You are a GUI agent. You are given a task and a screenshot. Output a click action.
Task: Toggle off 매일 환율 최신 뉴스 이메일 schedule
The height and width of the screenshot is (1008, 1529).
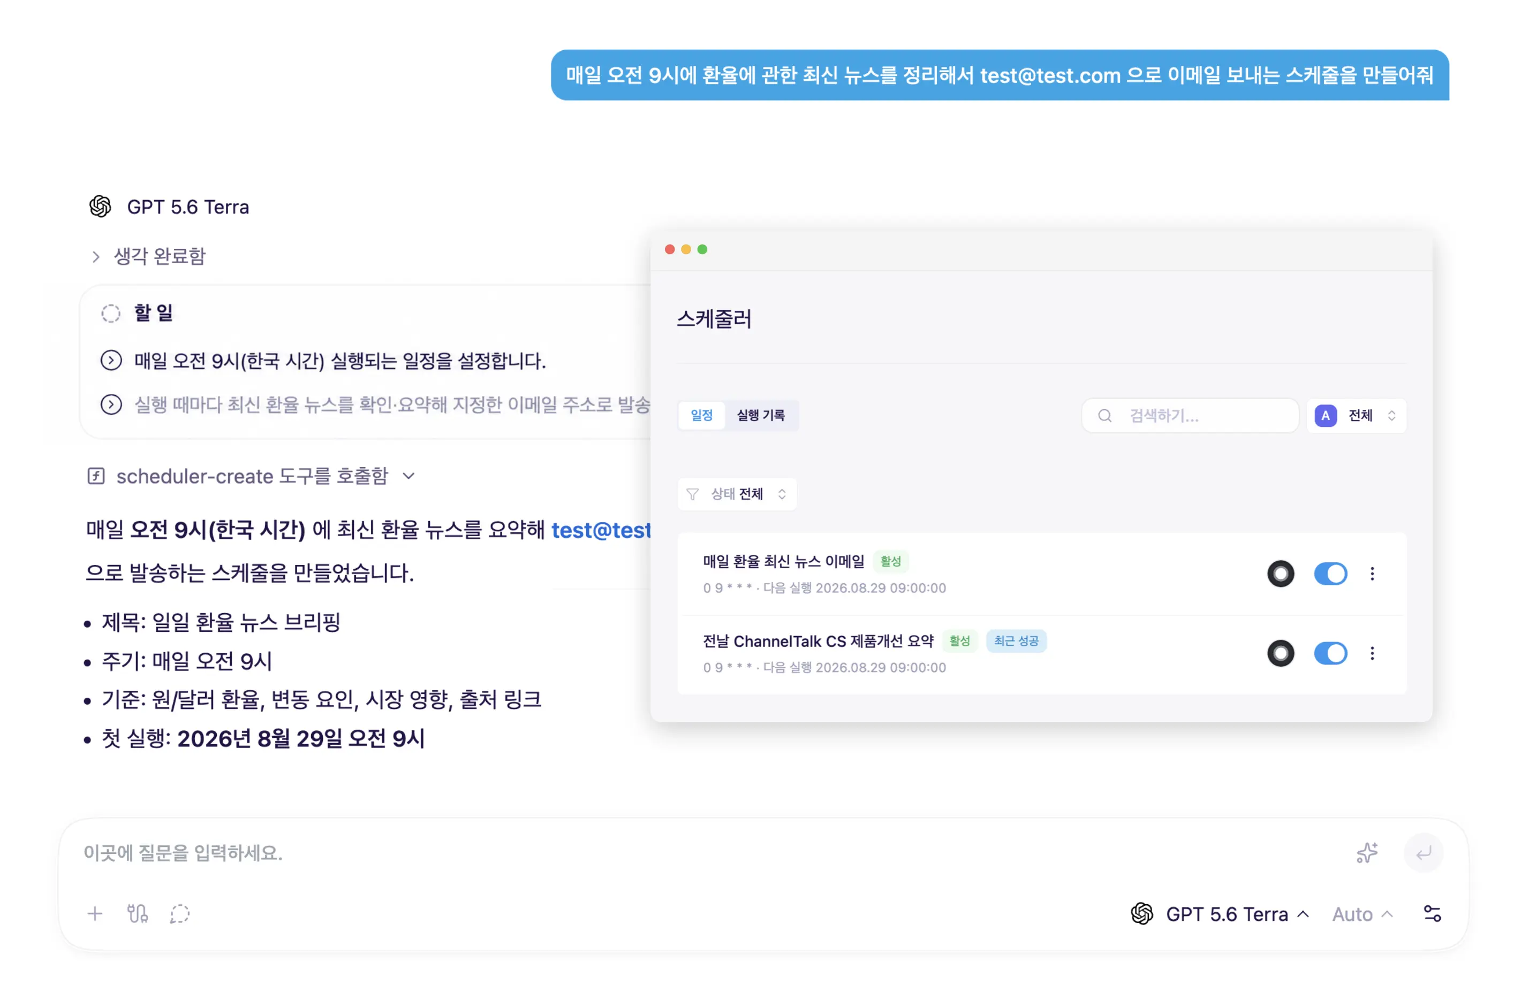point(1330,574)
